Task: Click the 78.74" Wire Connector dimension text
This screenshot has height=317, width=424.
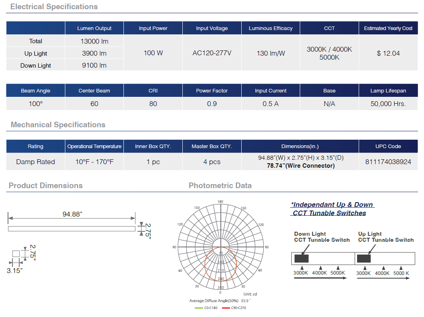Action: [301, 166]
